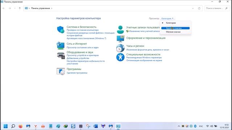The image size is (232, 130).
Task: Show hidden tray icons chevron
Action: click(179, 126)
